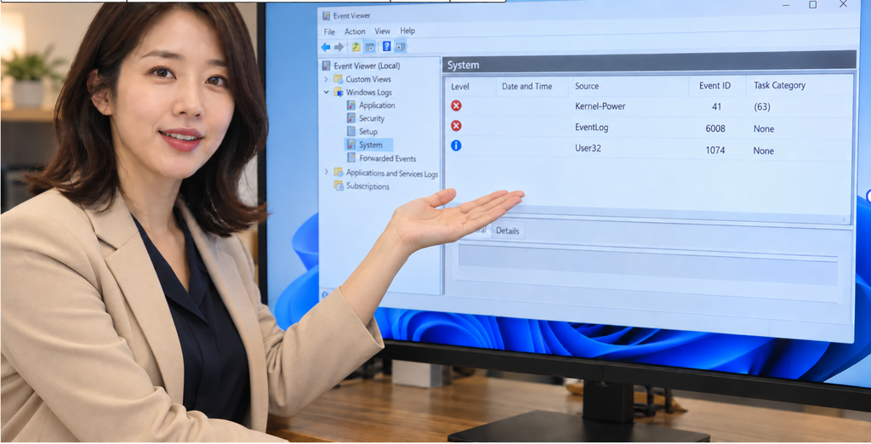Viewport: 871px width, 444px height.
Task: Open the Action menu
Action: click(355, 31)
